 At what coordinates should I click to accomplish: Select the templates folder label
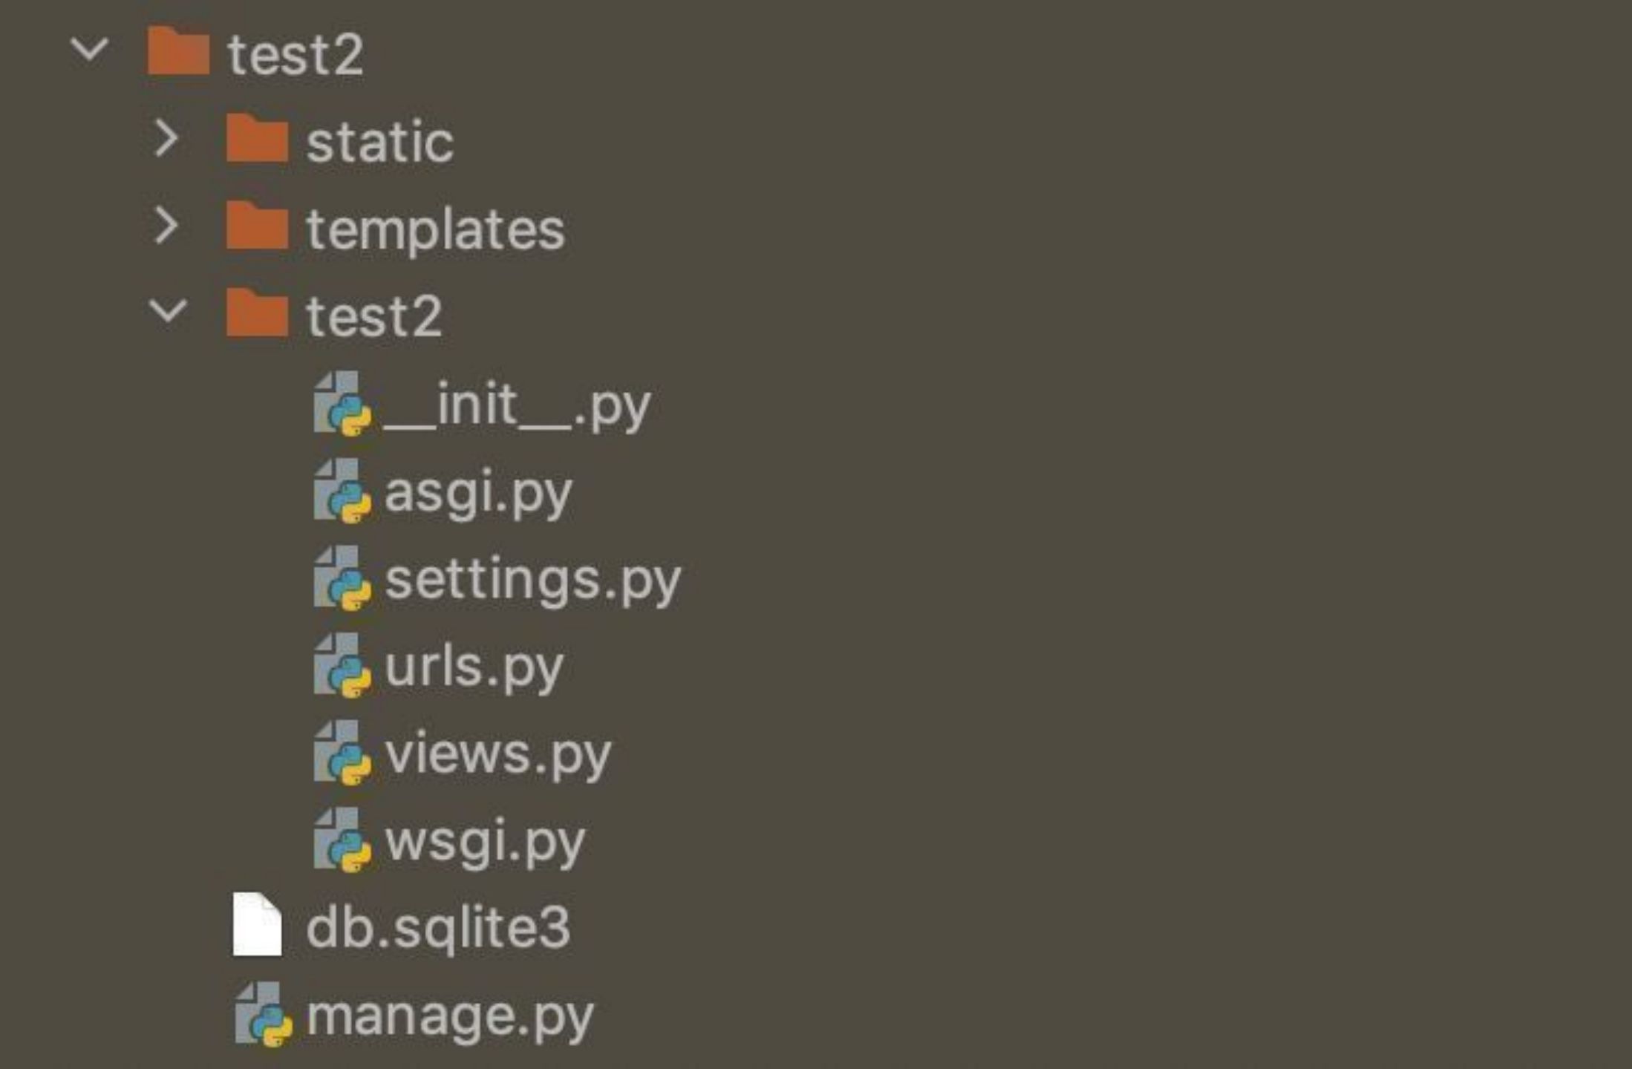click(x=436, y=229)
